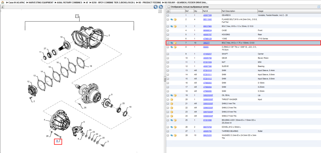Click the yellow box icon in OIL SEAL row
The image size is (321, 153).
coord(175,95)
